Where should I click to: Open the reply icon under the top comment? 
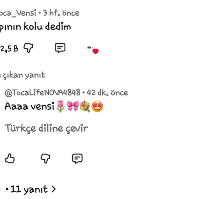click(x=60, y=48)
